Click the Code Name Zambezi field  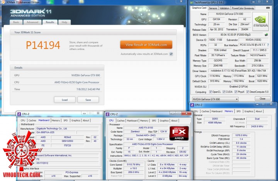135,131
